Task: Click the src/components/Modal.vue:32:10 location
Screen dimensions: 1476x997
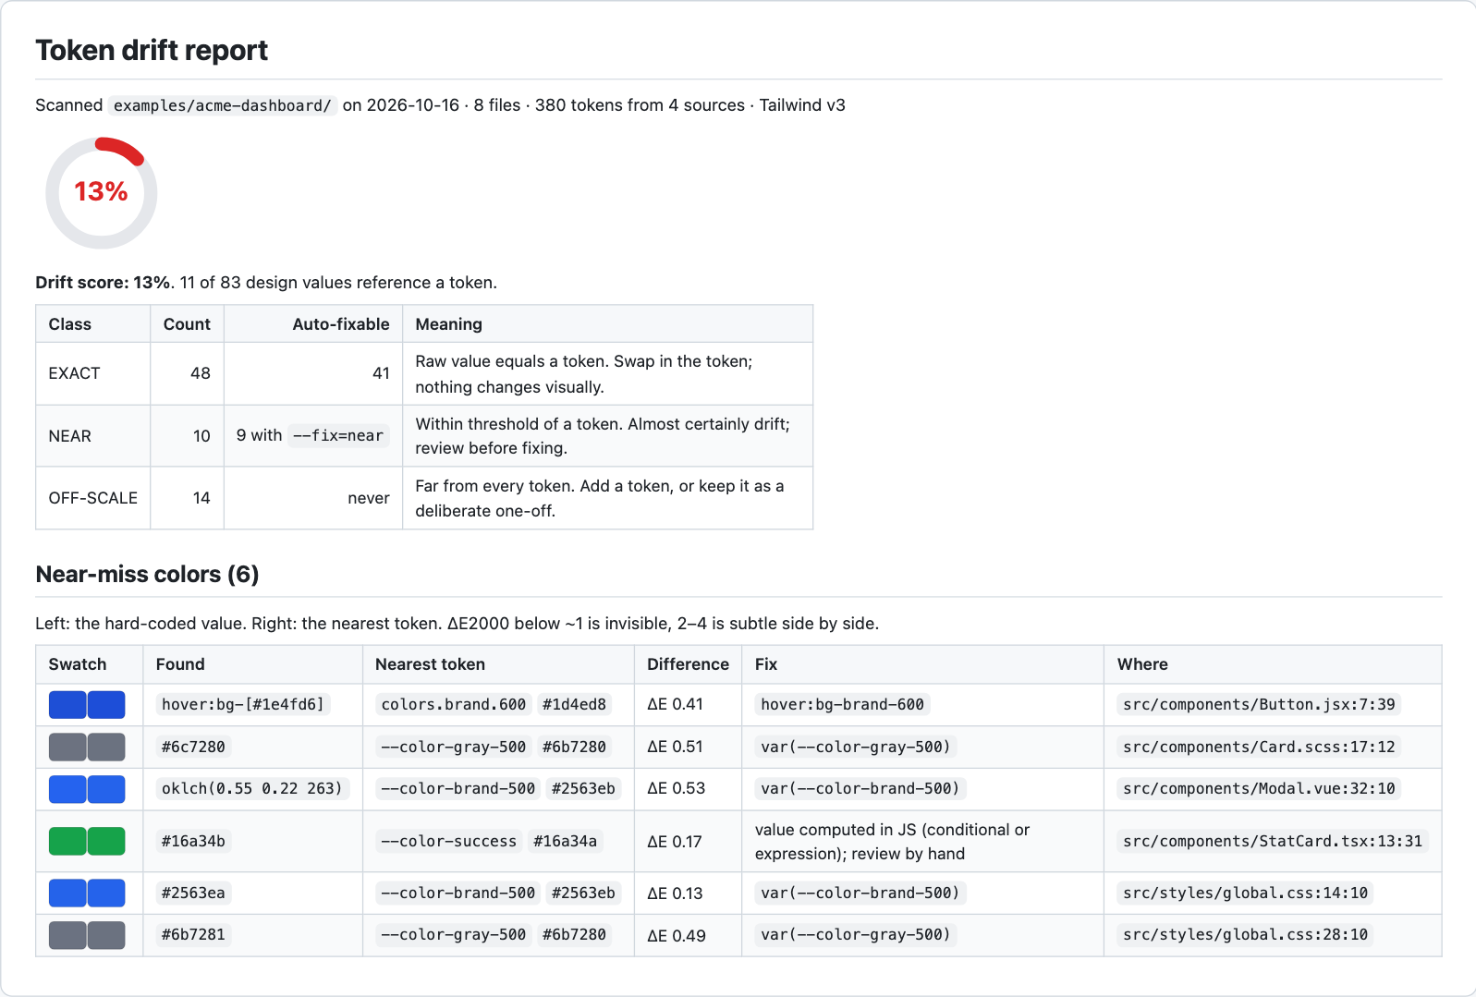Action: click(1259, 789)
